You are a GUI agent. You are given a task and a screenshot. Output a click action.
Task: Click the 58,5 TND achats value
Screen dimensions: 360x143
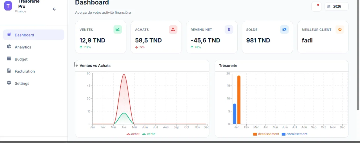coord(148,40)
